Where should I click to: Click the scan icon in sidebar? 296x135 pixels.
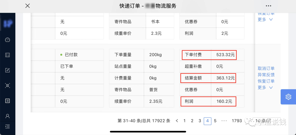coord(7,86)
